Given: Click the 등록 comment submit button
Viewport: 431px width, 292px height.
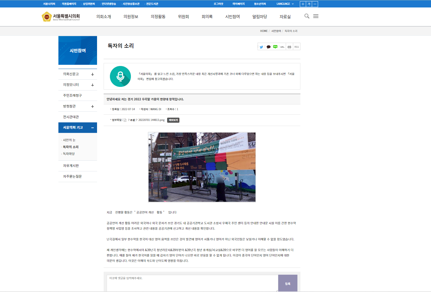Looking at the screenshot, I should coord(288,283).
